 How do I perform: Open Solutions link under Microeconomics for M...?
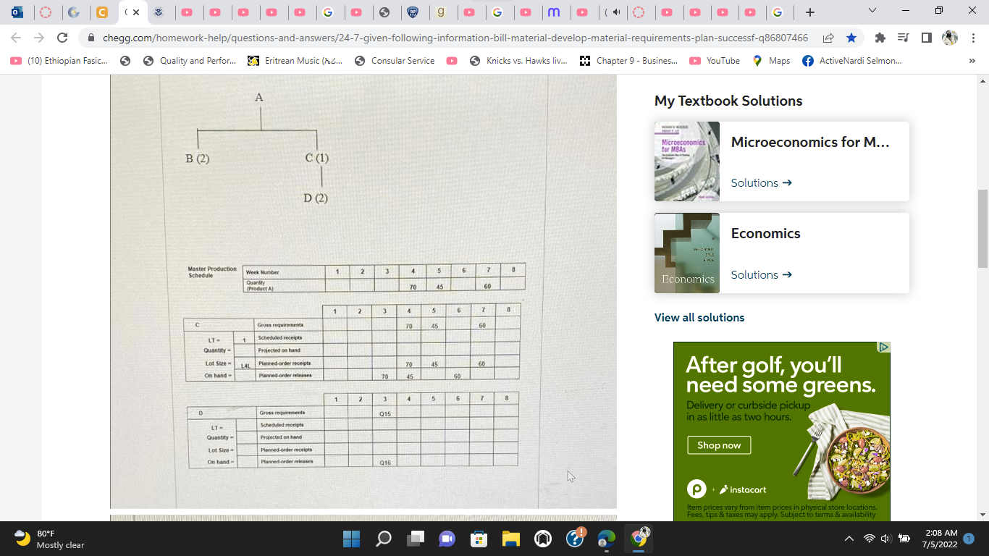tap(762, 183)
